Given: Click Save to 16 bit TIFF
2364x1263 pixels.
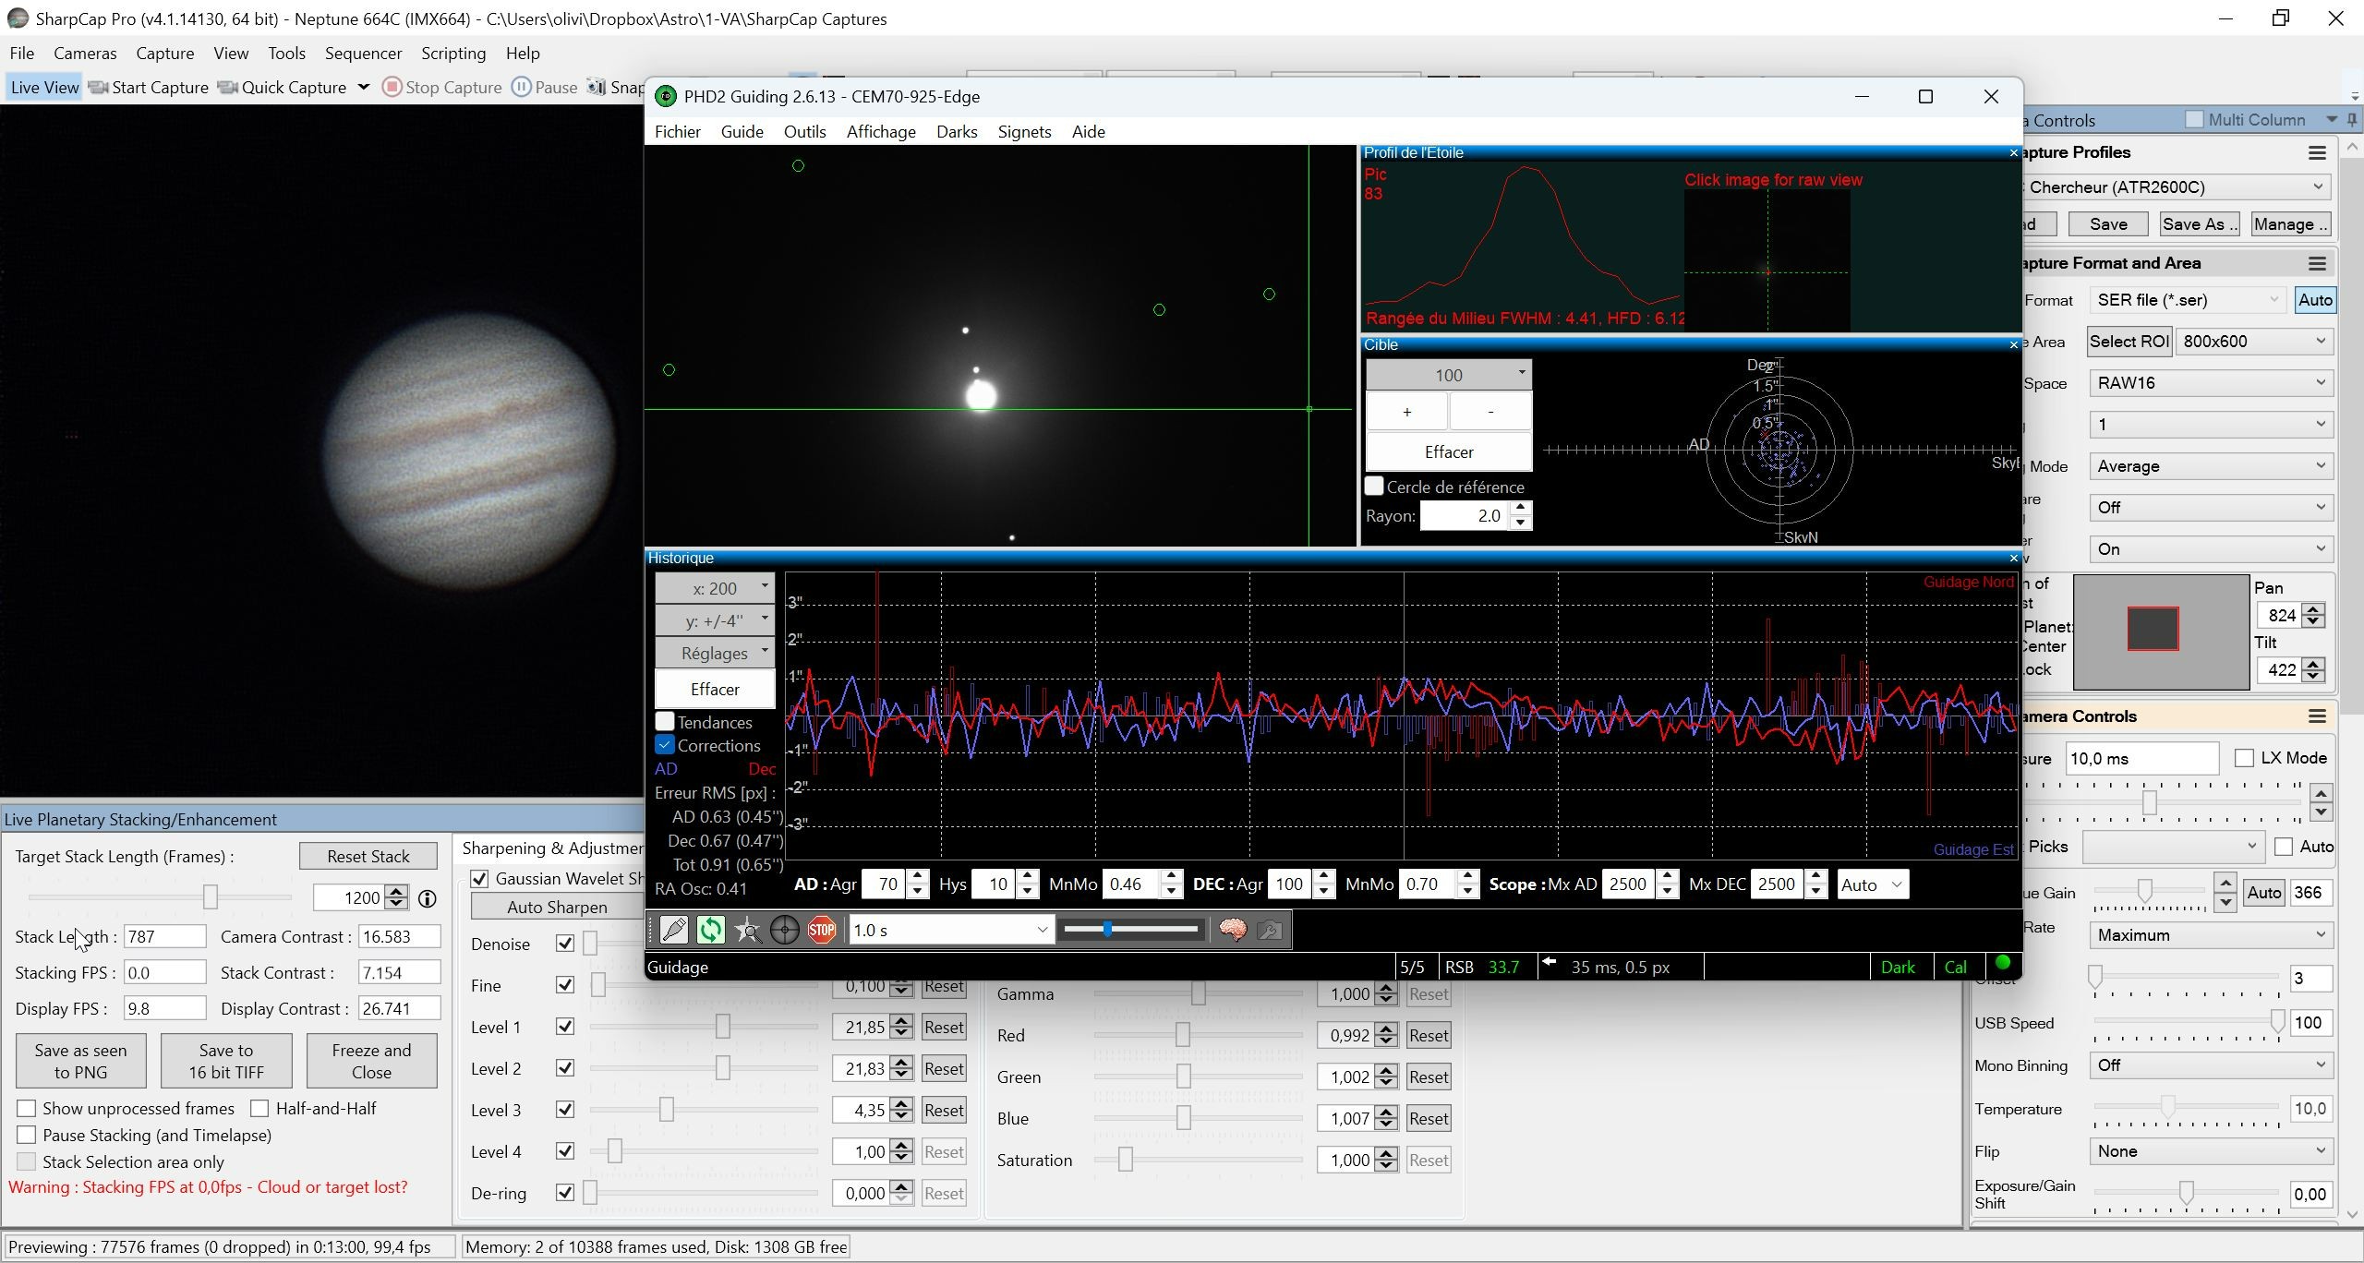Looking at the screenshot, I should click(226, 1061).
